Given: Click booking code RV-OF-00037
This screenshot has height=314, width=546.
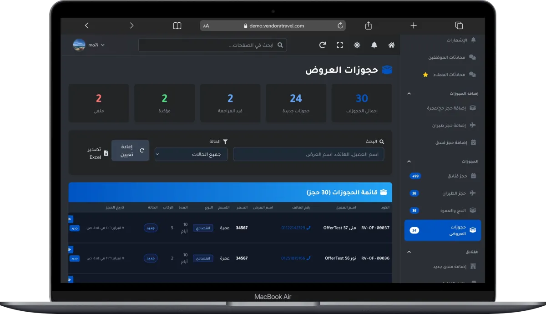Looking at the screenshot, I should (375, 228).
